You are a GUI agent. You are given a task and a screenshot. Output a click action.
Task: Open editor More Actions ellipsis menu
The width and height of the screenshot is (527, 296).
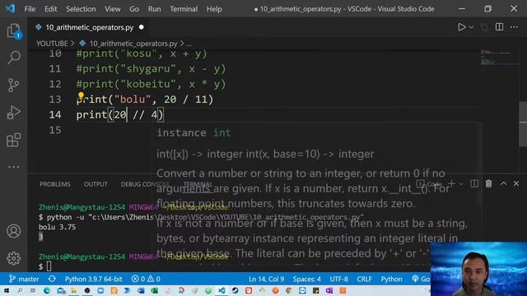[514, 27]
